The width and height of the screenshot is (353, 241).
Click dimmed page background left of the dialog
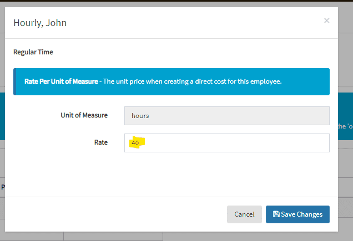2,111
